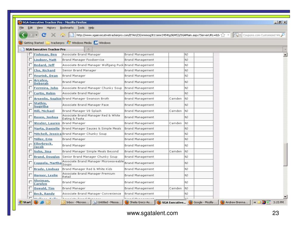Open the search engine selector dropdown
Viewport: 305px width, 228px height.
(237, 35)
